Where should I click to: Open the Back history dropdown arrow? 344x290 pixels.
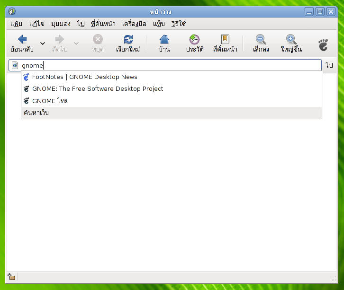43,44
